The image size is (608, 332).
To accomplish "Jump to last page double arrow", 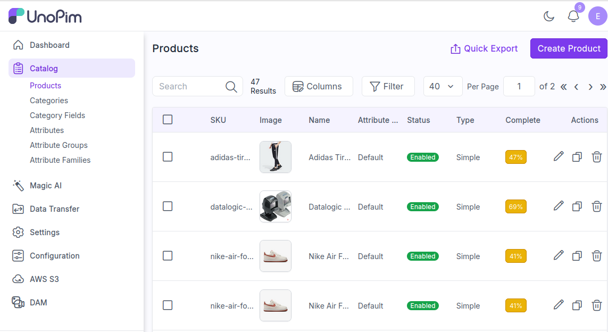I will pyautogui.click(x=603, y=87).
